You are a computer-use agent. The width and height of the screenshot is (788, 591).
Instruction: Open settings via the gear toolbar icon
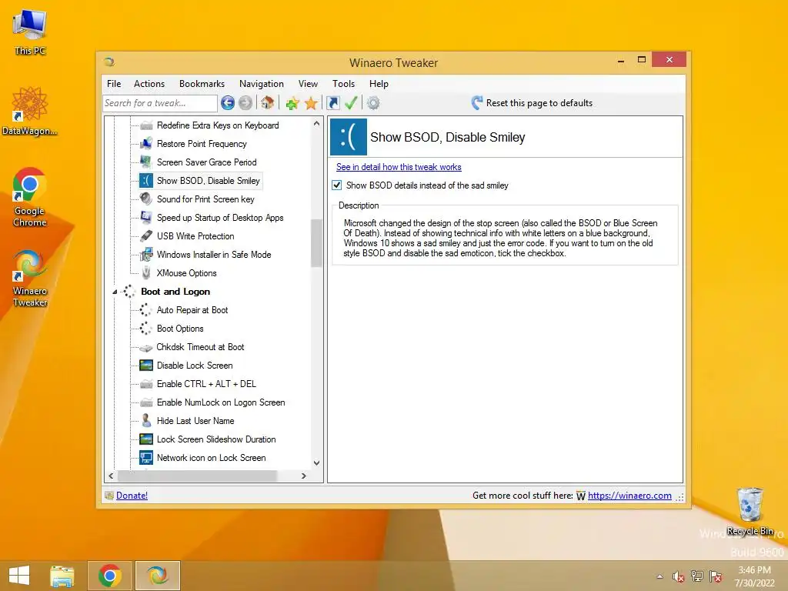[373, 103]
